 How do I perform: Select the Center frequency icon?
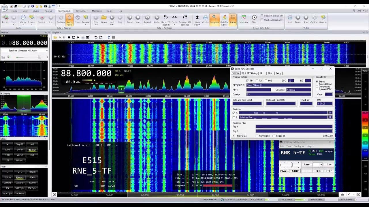coord(205,18)
